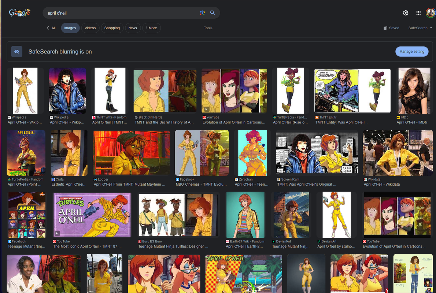Screen dimensions: 436x293
Task: Click into the search box with april o'neil
Action: (x=121, y=13)
